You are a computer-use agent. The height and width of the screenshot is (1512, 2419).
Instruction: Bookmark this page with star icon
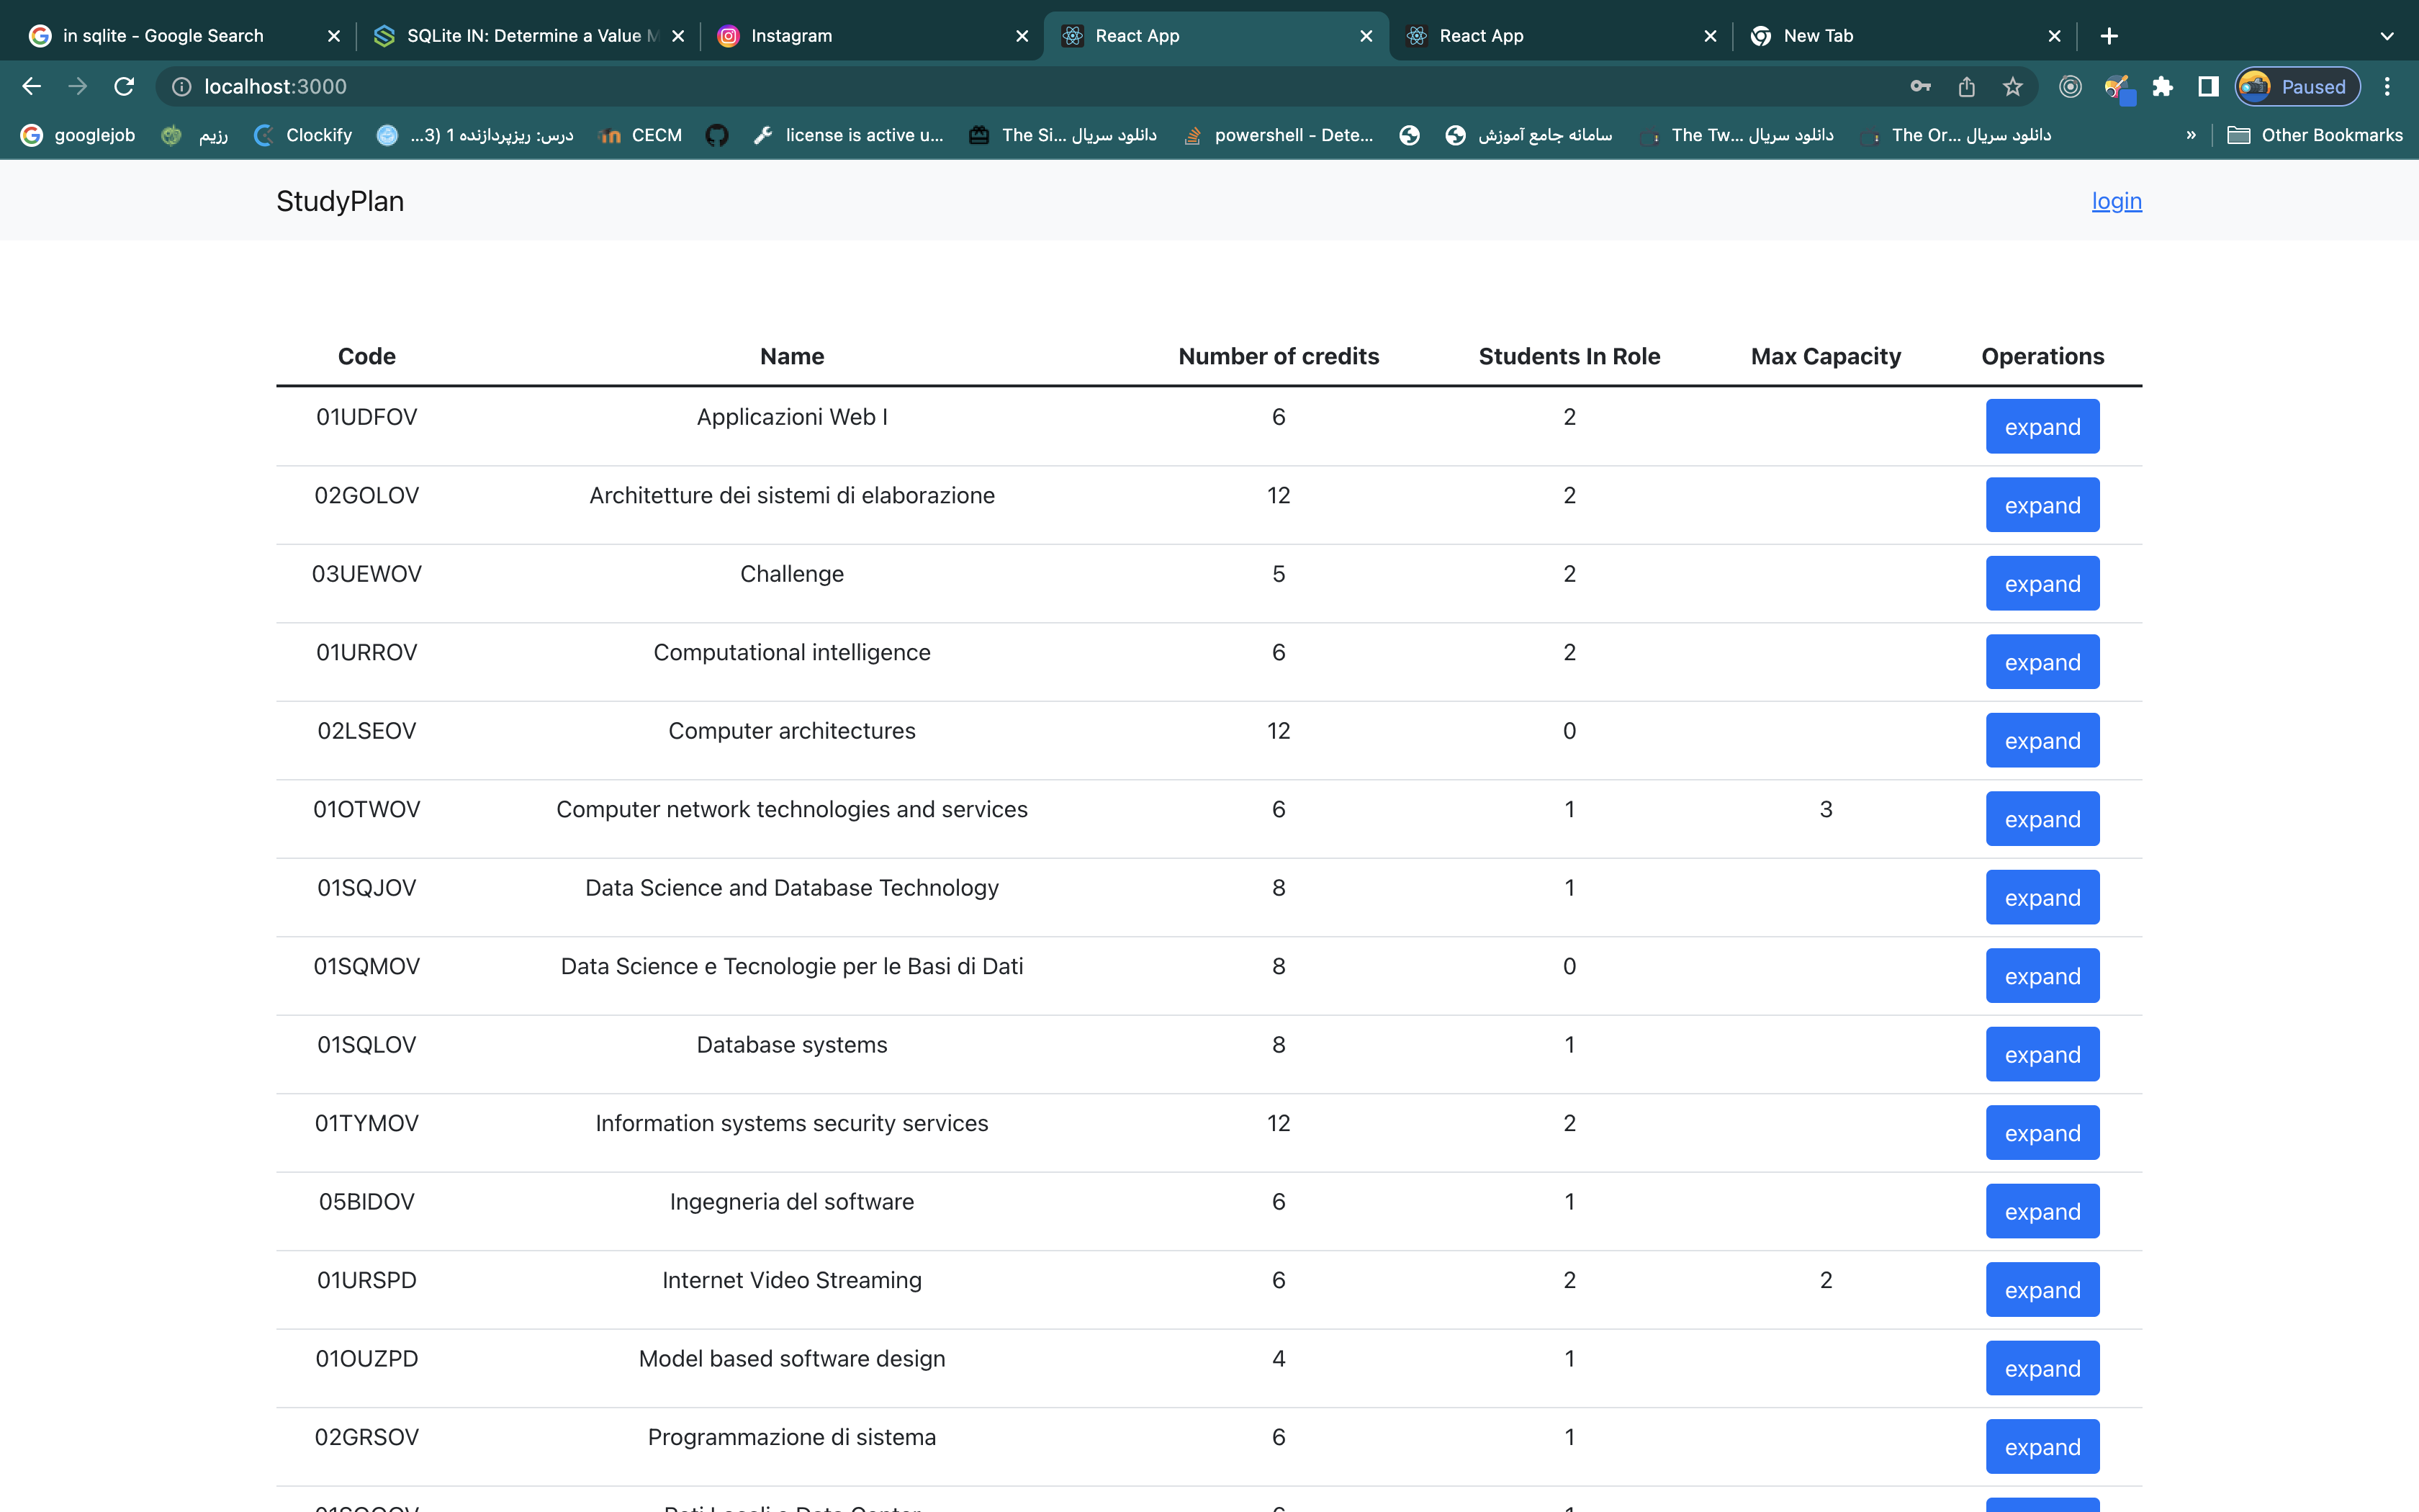coord(2012,87)
